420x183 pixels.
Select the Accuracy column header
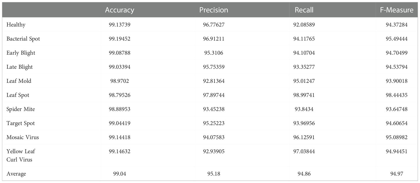[119, 10]
